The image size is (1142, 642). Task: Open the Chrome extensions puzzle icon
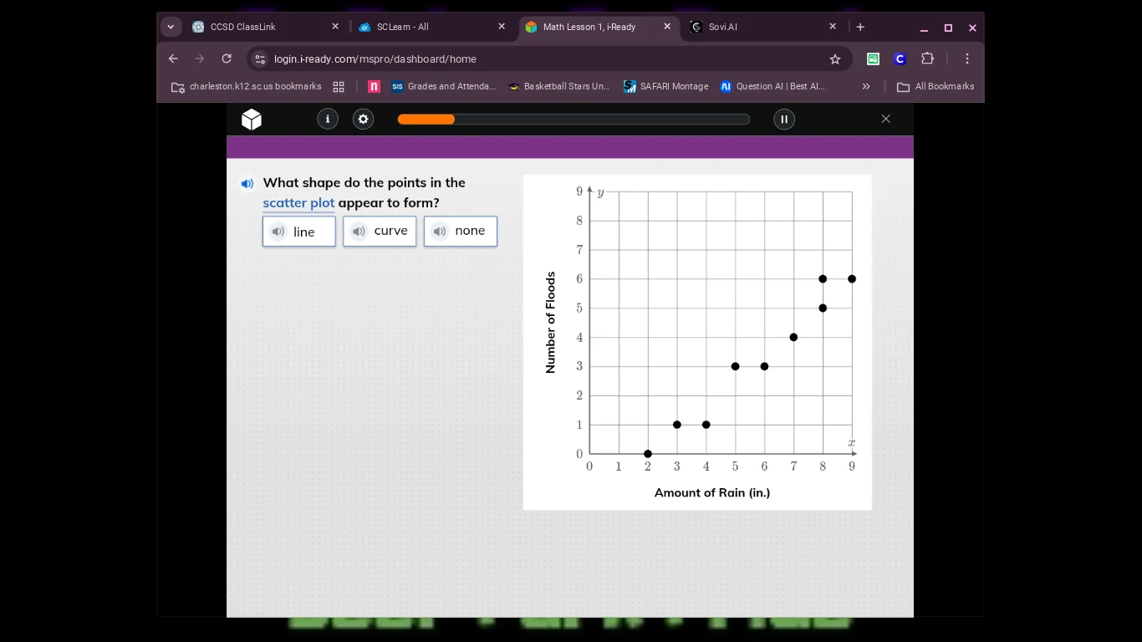(927, 59)
